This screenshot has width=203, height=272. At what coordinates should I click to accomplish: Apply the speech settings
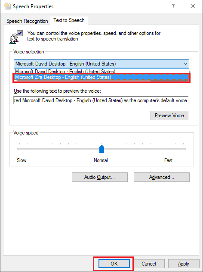tap(184, 264)
